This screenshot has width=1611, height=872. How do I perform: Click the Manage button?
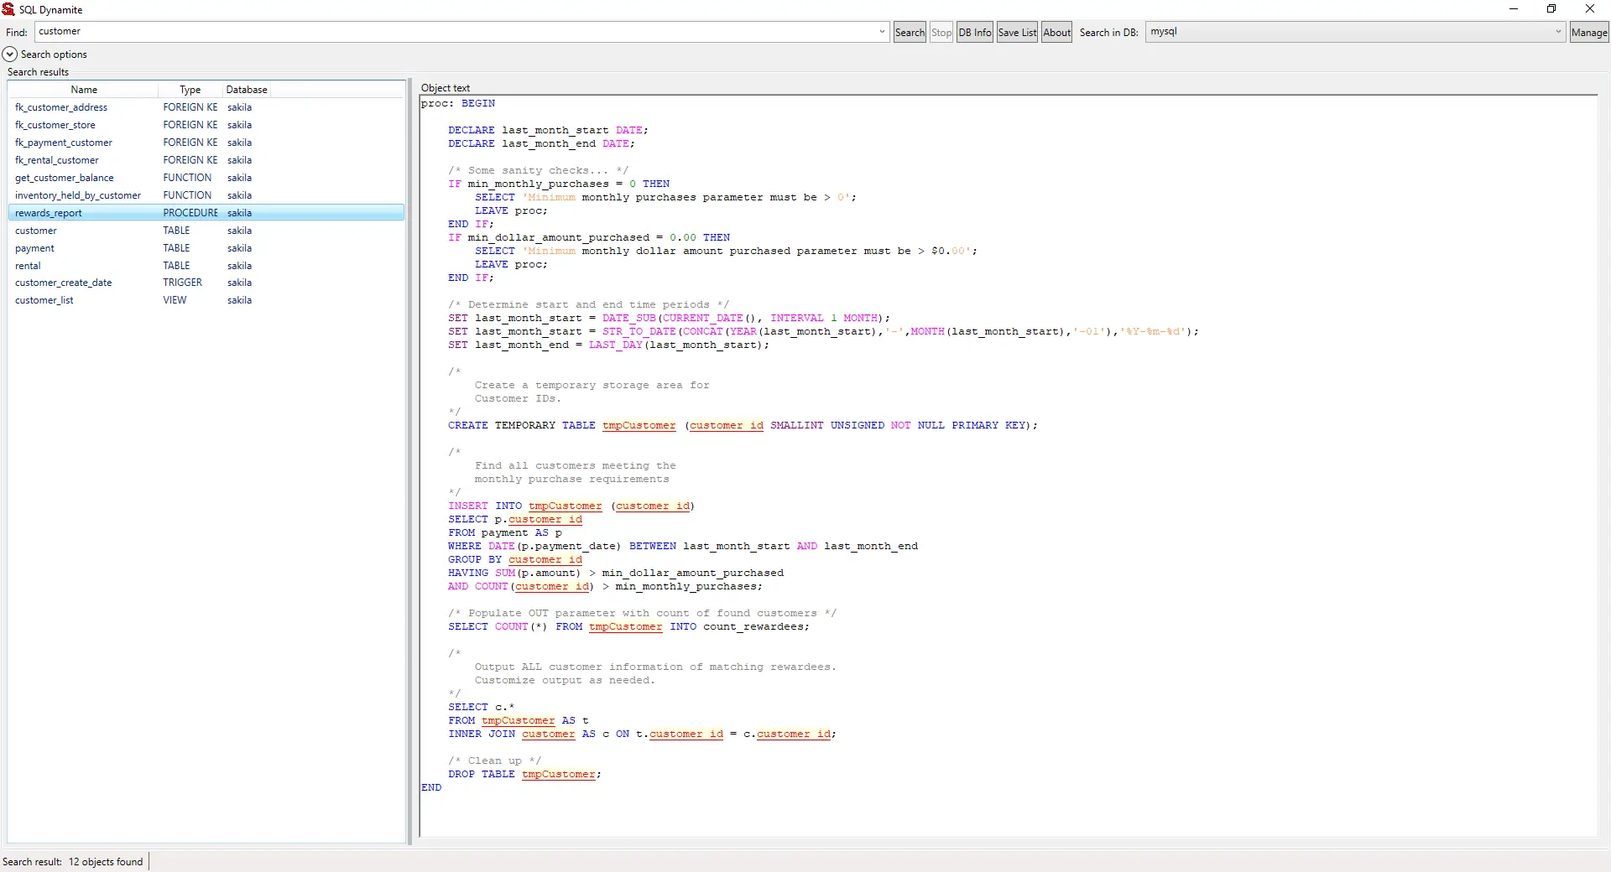click(x=1588, y=33)
